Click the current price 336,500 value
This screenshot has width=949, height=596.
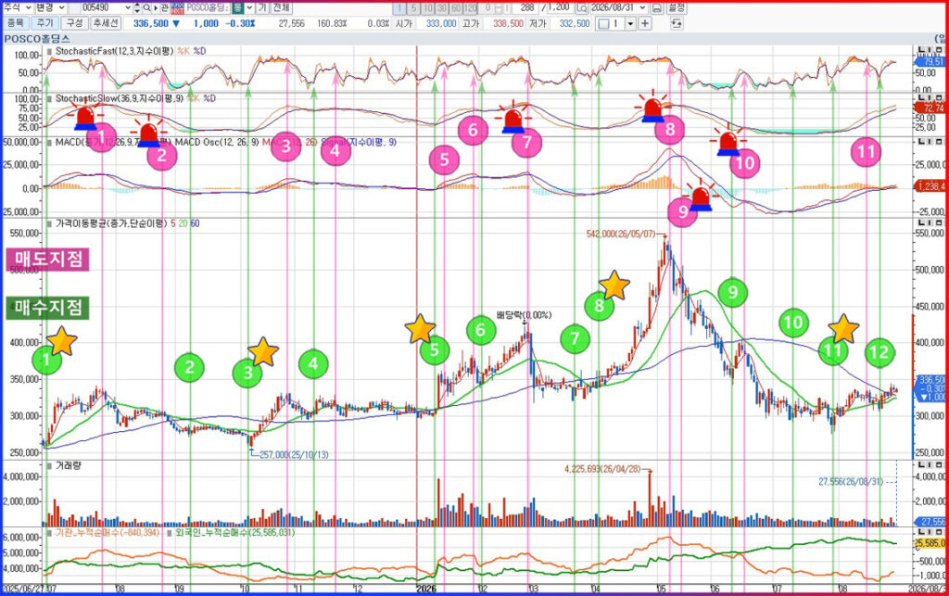coord(151,23)
